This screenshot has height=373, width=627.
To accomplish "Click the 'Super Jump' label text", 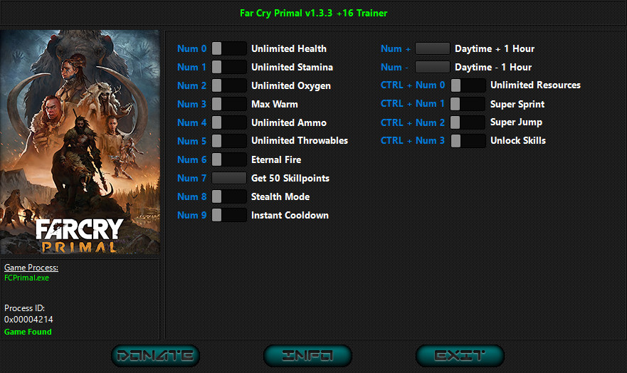I will [x=516, y=122].
